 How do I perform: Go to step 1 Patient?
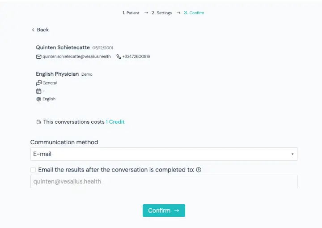(x=131, y=13)
